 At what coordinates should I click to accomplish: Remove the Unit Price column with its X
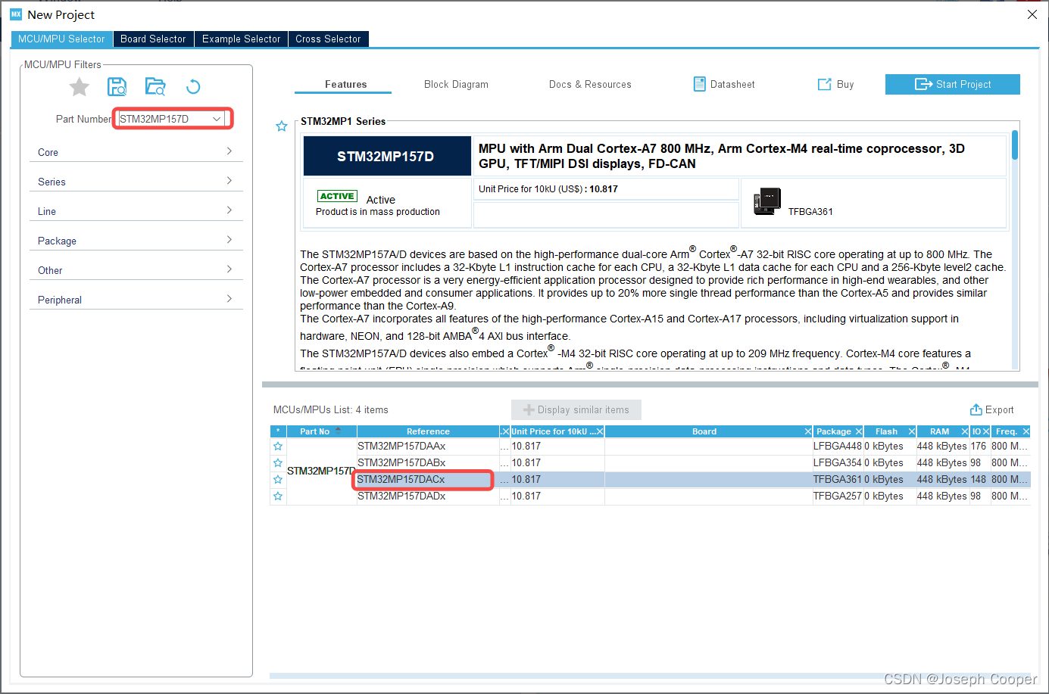pos(600,431)
